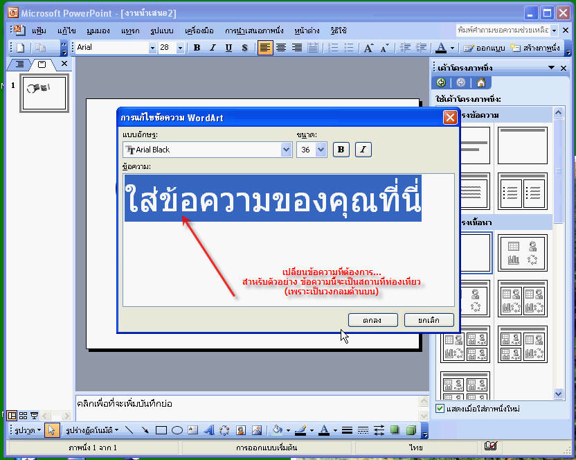The height and width of the screenshot is (460, 576).
Task: Create a new blank presentation
Action: (21, 48)
